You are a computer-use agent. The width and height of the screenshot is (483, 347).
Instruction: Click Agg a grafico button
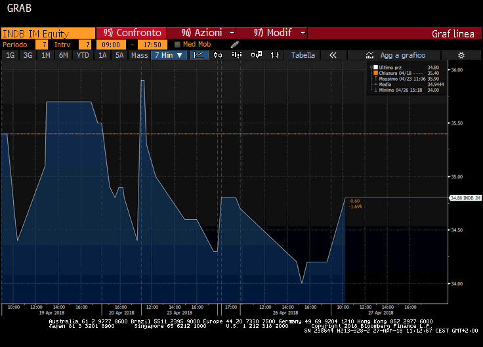(x=396, y=55)
